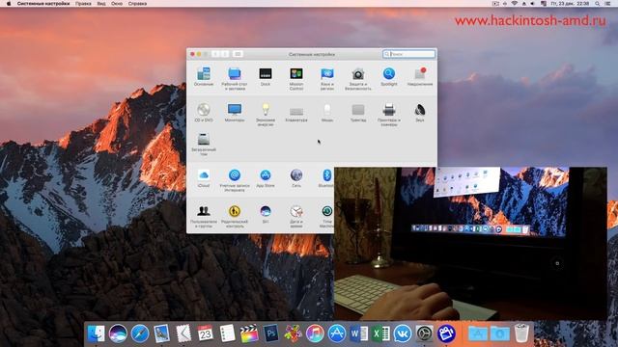Click the date and time in menu bar
Viewport: 618px width, 347px height.
coord(570,4)
